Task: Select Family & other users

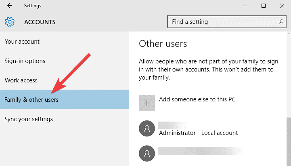Action: click(x=31, y=100)
